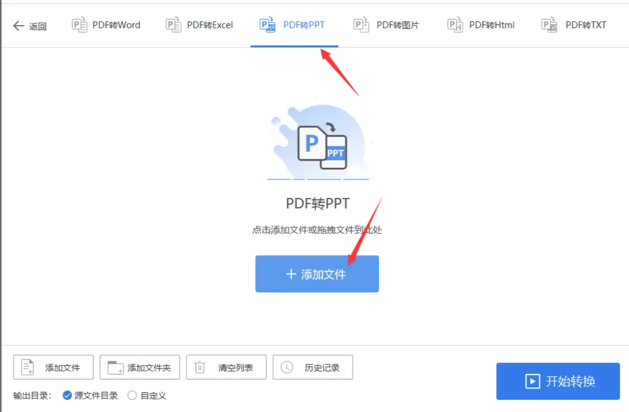Viewport: 629px width, 412px height.
Task: Switch to the PDF转PPT tab
Action: 303,25
